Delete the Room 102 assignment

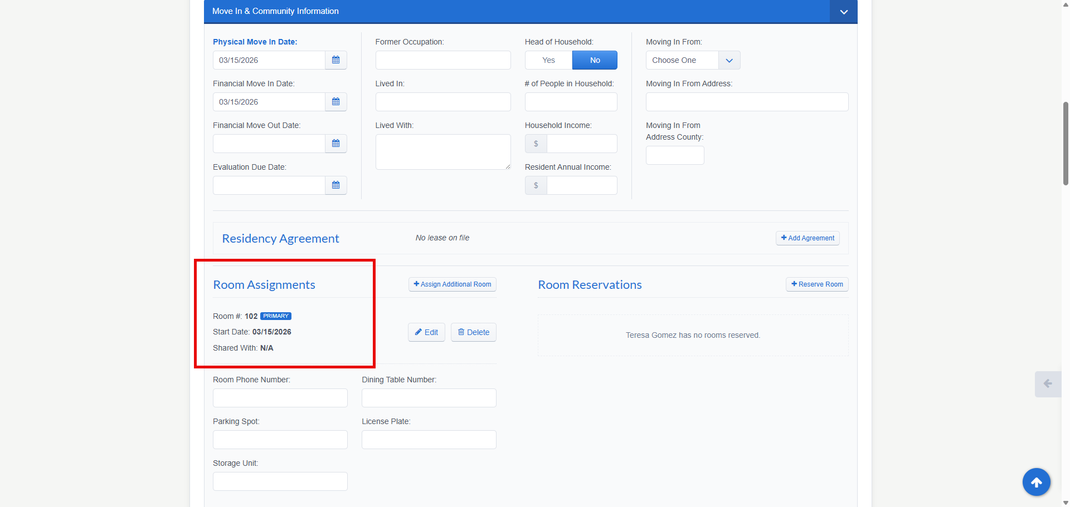point(474,332)
